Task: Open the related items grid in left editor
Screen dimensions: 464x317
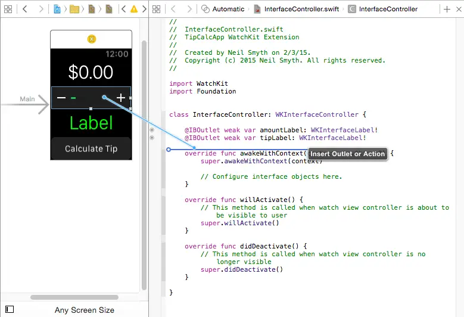Action: [x=8, y=9]
